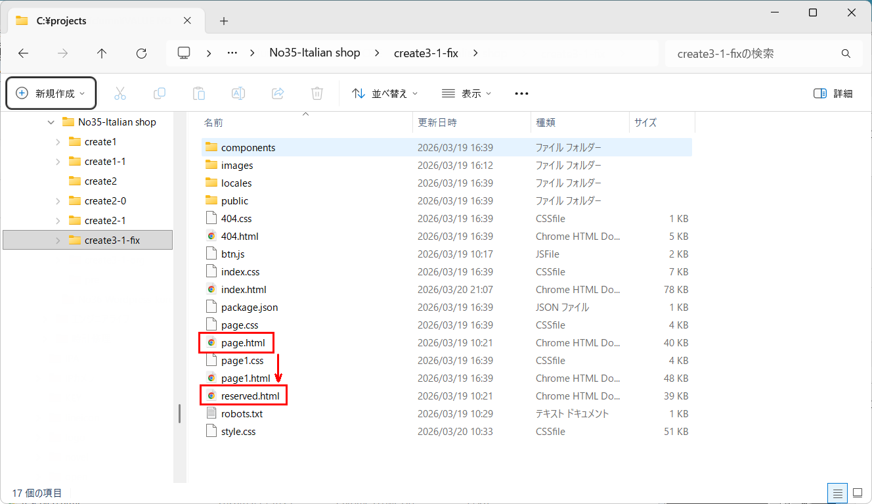
Task: Expand the create2-1 folder in tree
Action: point(58,221)
